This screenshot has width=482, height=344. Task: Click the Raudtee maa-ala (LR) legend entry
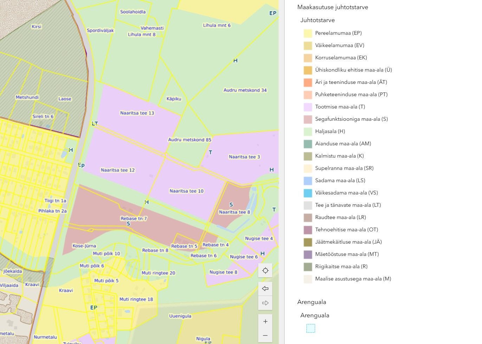click(x=340, y=217)
